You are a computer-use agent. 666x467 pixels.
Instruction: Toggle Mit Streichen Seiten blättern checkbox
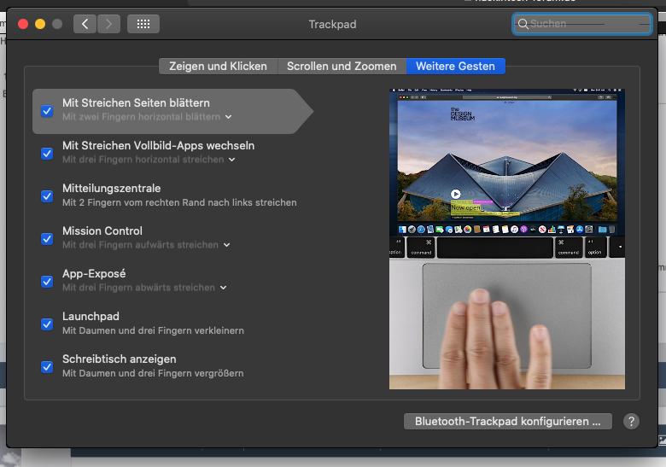[47, 111]
